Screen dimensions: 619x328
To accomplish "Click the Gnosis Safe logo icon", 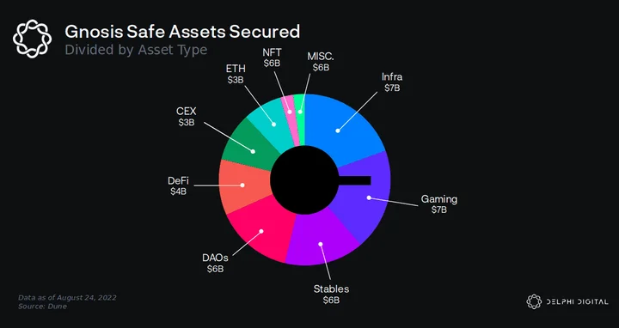I will (x=32, y=39).
